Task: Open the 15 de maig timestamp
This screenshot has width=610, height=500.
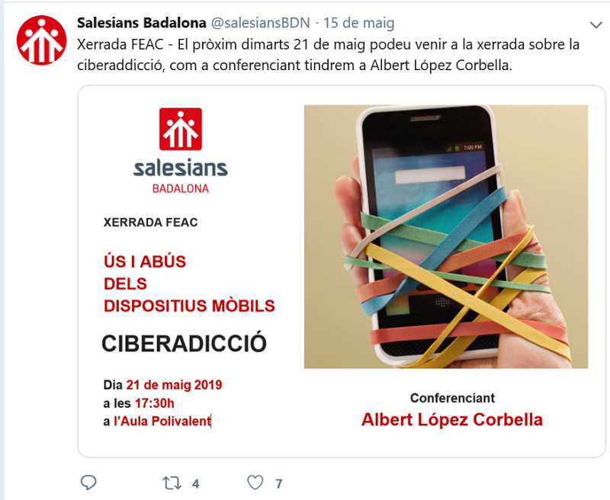Action: point(358,23)
